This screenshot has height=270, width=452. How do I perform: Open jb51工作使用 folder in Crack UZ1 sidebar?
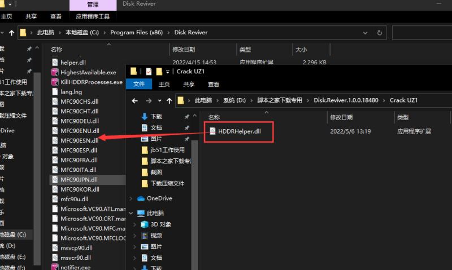point(167,150)
